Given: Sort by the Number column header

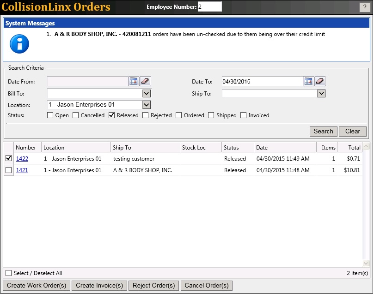Looking at the screenshot, I should (x=26, y=148).
